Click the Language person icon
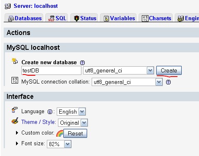 click(x=15, y=110)
